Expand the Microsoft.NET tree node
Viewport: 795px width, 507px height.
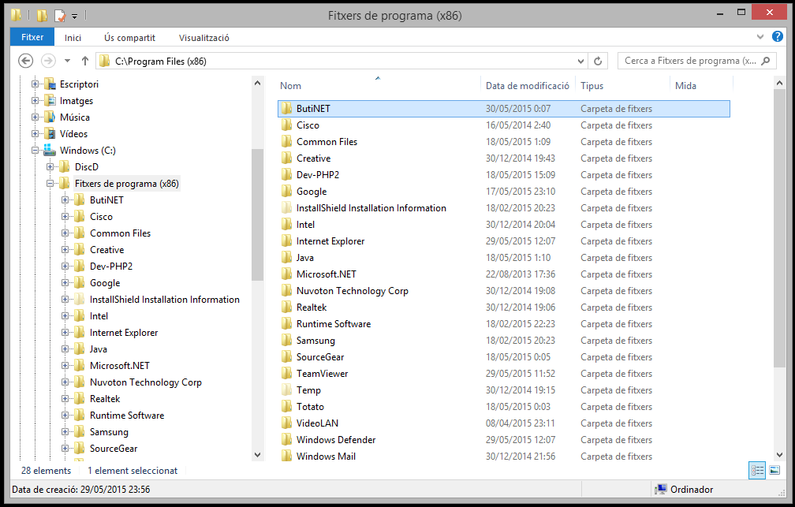click(65, 366)
